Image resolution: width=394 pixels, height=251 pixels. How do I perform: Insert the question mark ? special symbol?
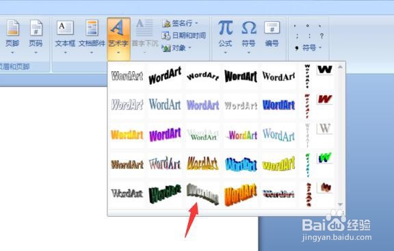click(321, 36)
